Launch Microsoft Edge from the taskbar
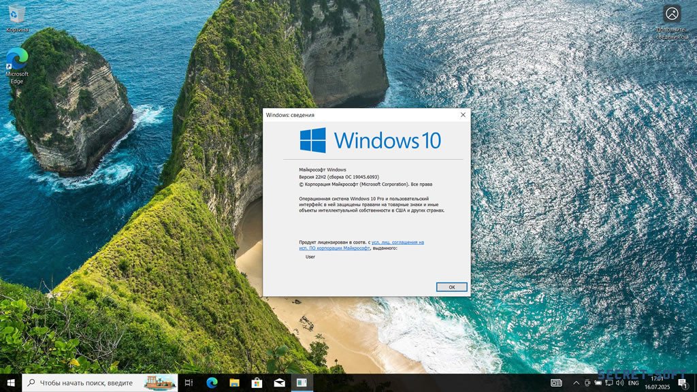The width and height of the screenshot is (697, 392). pos(212,382)
